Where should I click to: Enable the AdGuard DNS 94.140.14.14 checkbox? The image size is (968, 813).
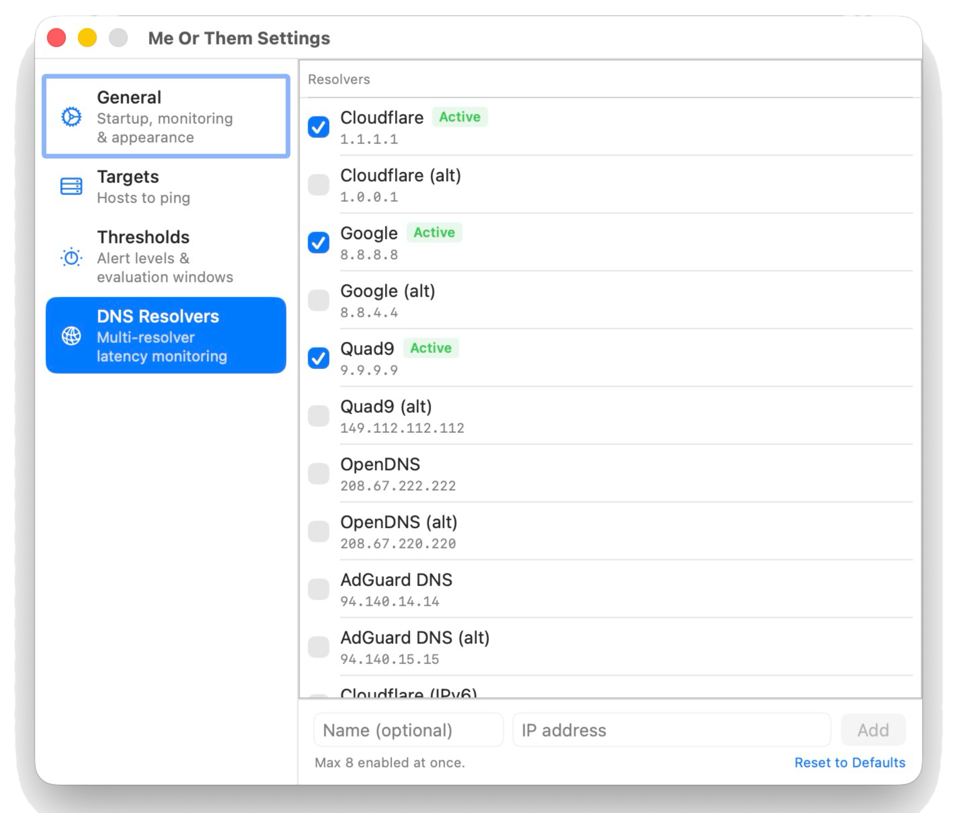[319, 590]
